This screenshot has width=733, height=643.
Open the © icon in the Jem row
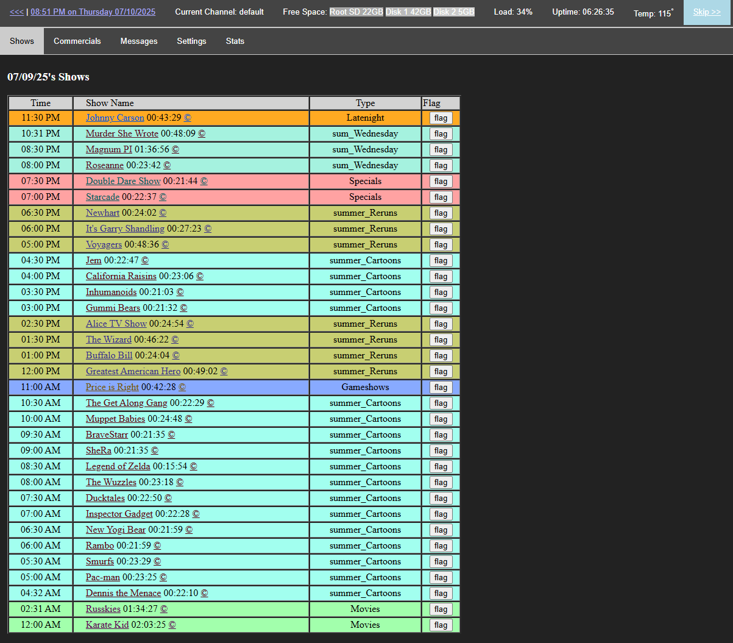(x=145, y=260)
